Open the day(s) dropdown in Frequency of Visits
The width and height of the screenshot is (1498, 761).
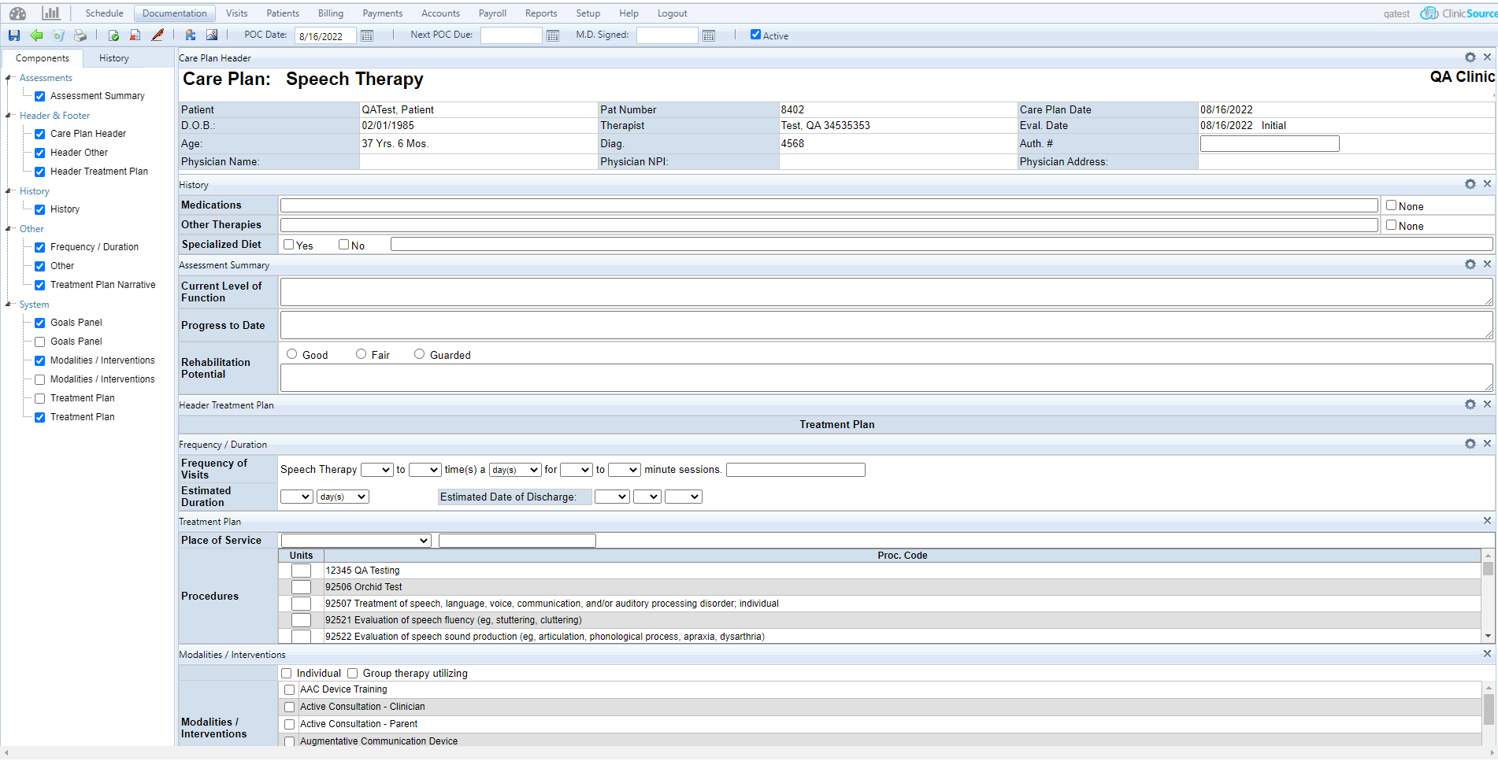515,469
